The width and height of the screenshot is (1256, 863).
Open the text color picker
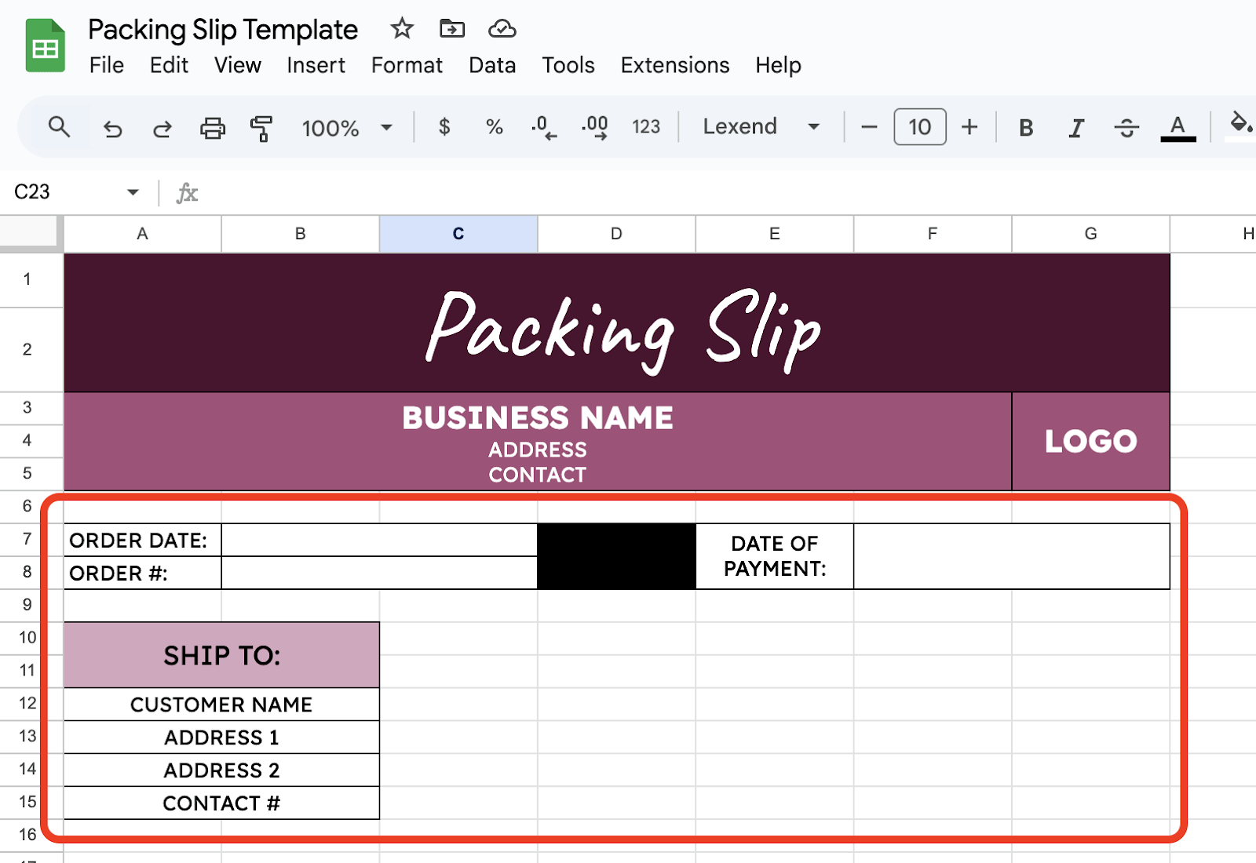(x=1177, y=128)
